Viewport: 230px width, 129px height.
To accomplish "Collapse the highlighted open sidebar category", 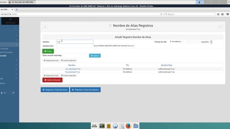I will pos(16,44).
